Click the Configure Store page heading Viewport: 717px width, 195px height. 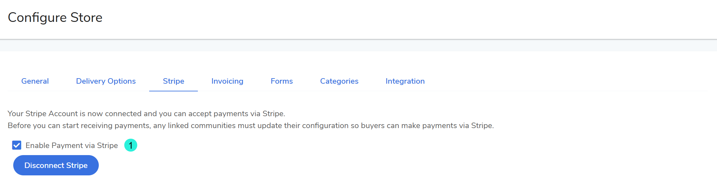click(x=55, y=17)
